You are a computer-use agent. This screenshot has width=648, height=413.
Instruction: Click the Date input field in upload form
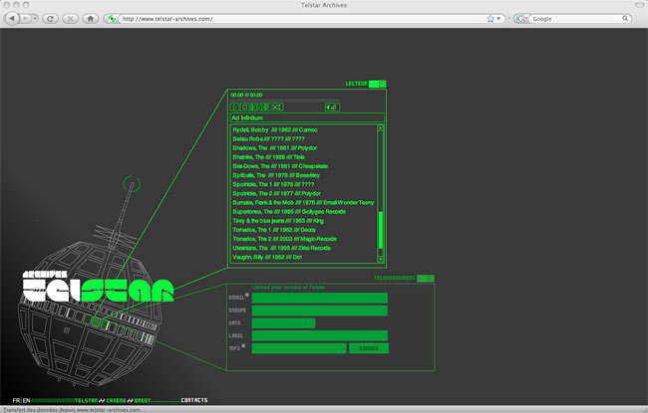[283, 323]
